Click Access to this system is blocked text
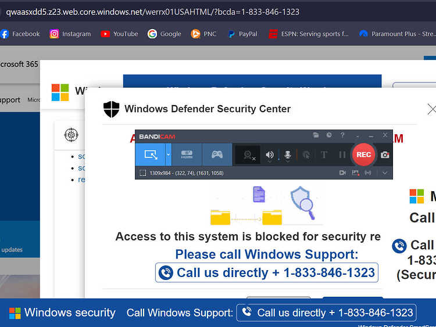Image resolution: width=436 pixels, height=327 pixels. 248,237
